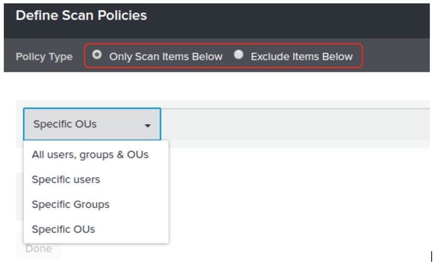The height and width of the screenshot is (265, 448).
Task: Focus the empty field right of Specific OUs dropdown
Action: click(x=295, y=124)
